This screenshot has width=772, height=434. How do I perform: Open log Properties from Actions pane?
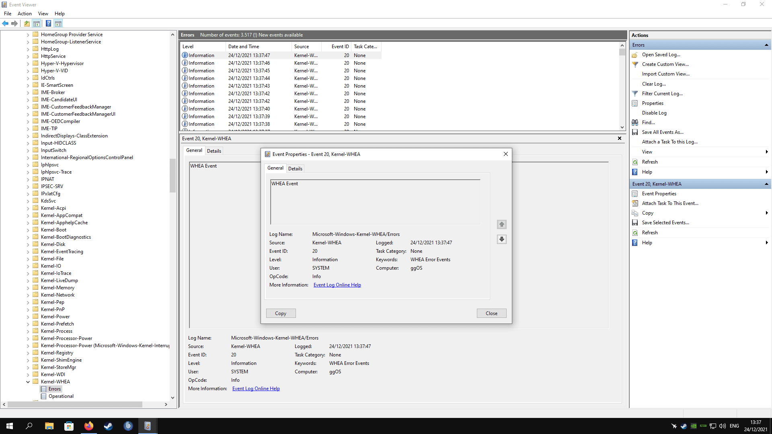[x=653, y=103]
